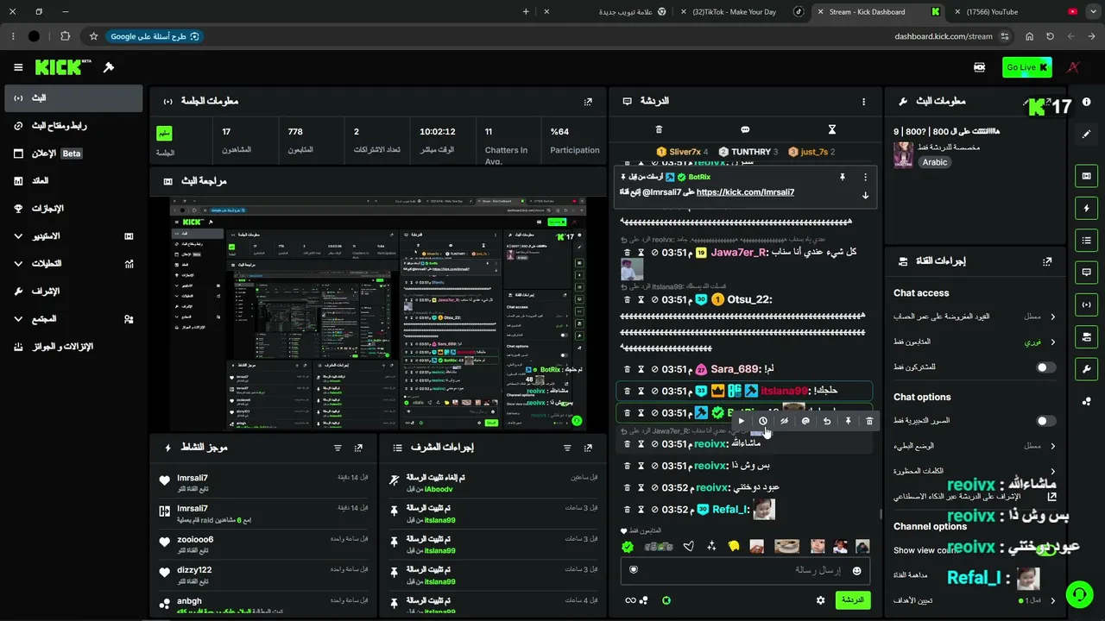
Task: Select البث in the left sidebar
Action: [x=73, y=98]
